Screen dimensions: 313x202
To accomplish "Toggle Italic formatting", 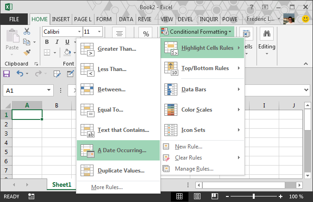I will [57, 42].
